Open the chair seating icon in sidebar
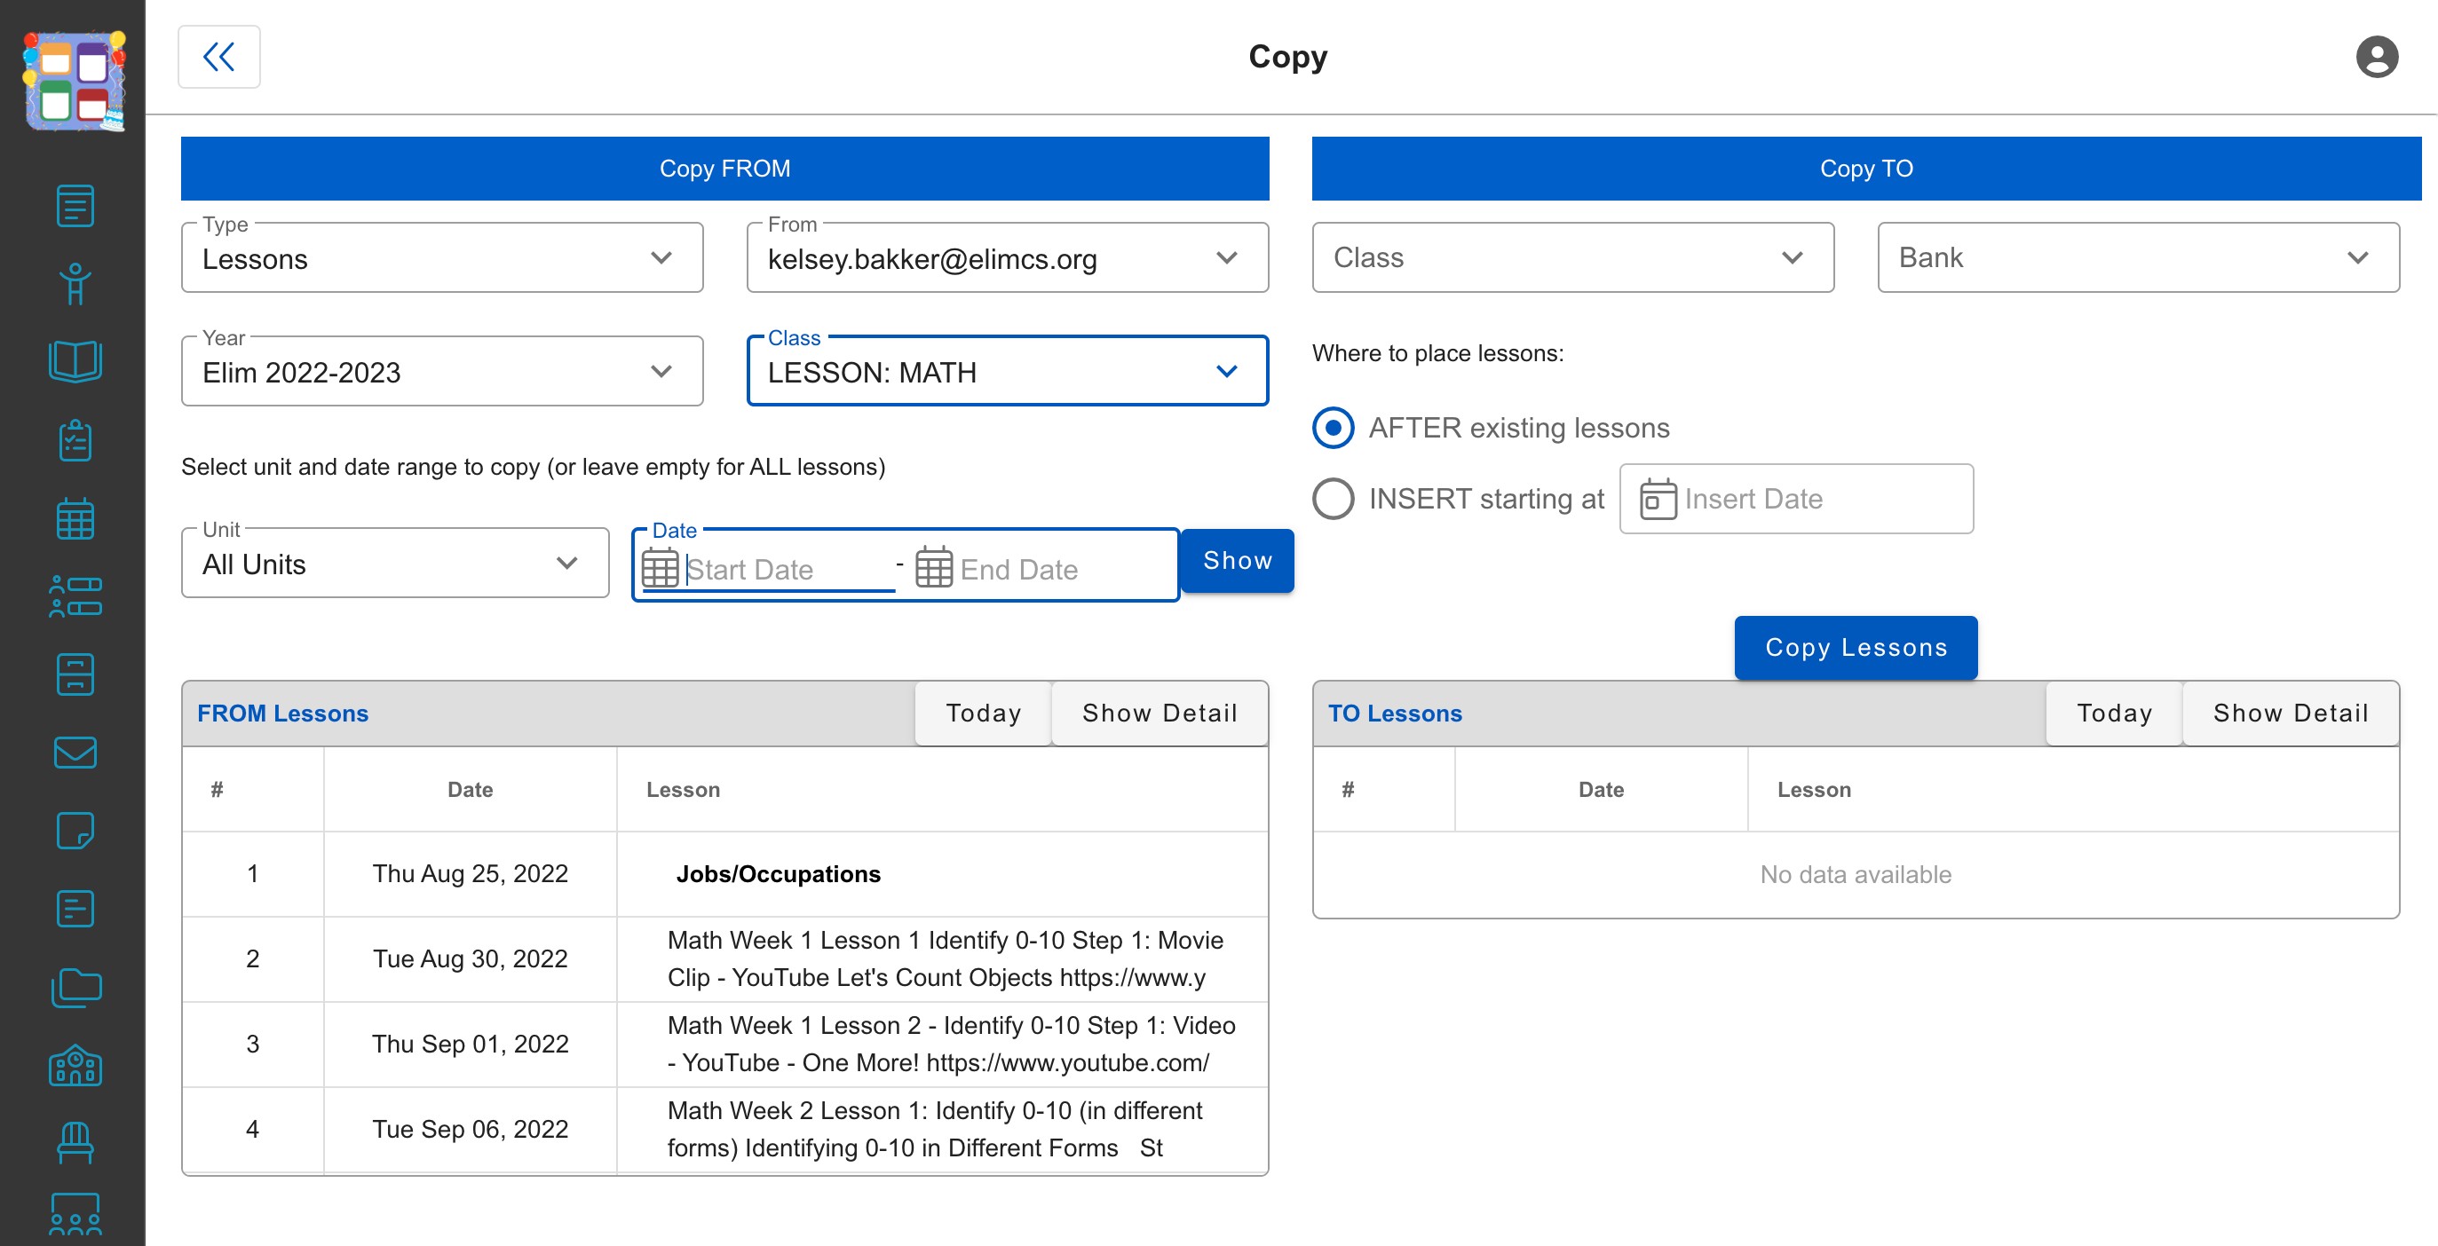The height and width of the screenshot is (1246, 2438). point(75,1143)
